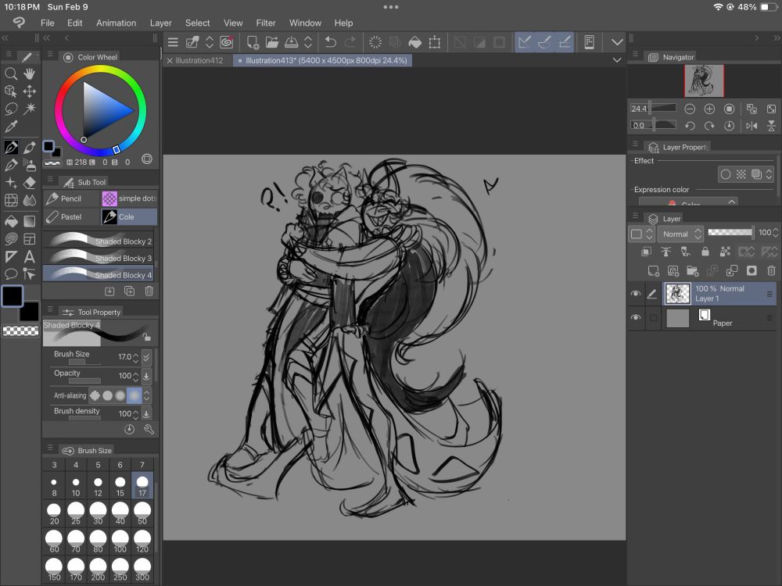Image resolution: width=782 pixels, height=586 pixels.
Task: Select the Pastel sub tool
Action: click(x=71, y=216)
